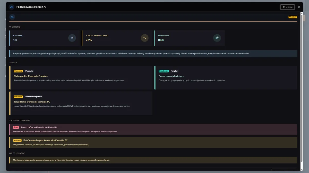The width and height of the screenshot is (309, 173).
Task: Click the Widzowie tag
Action: click(x=29, y=71)
